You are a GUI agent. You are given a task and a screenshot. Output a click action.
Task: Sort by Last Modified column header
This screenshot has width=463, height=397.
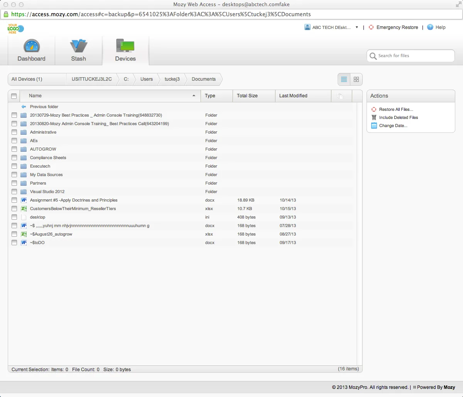point(303,96)
